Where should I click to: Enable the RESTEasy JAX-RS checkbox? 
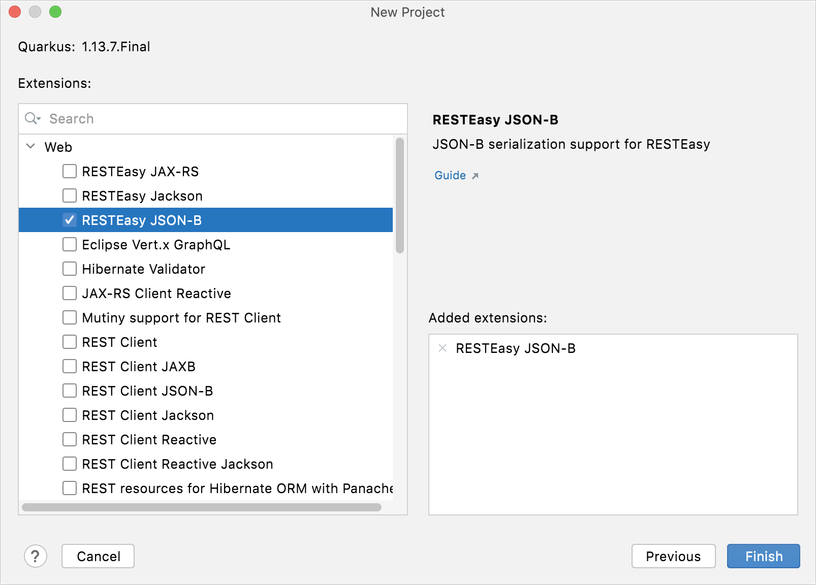70,171
